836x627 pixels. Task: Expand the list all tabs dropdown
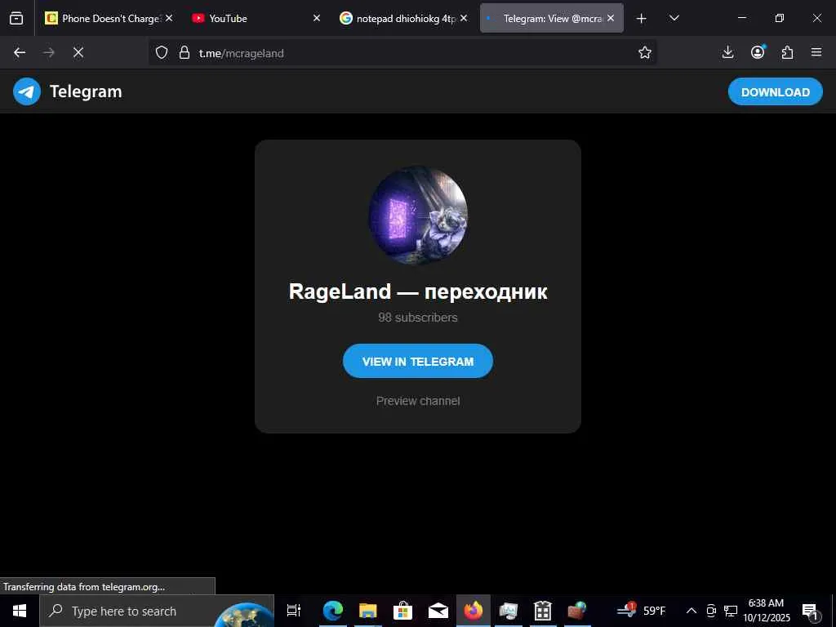pos(674,19)
